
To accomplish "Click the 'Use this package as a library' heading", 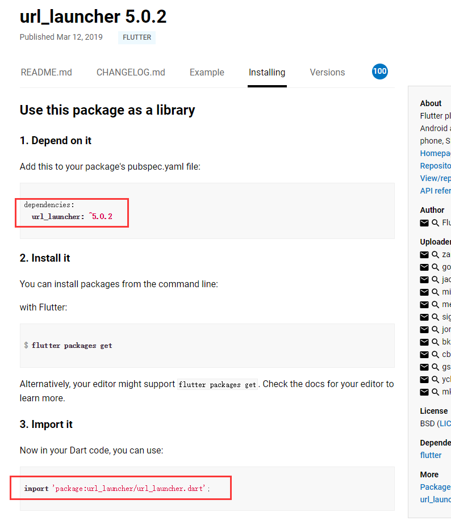I will [107, 110].
